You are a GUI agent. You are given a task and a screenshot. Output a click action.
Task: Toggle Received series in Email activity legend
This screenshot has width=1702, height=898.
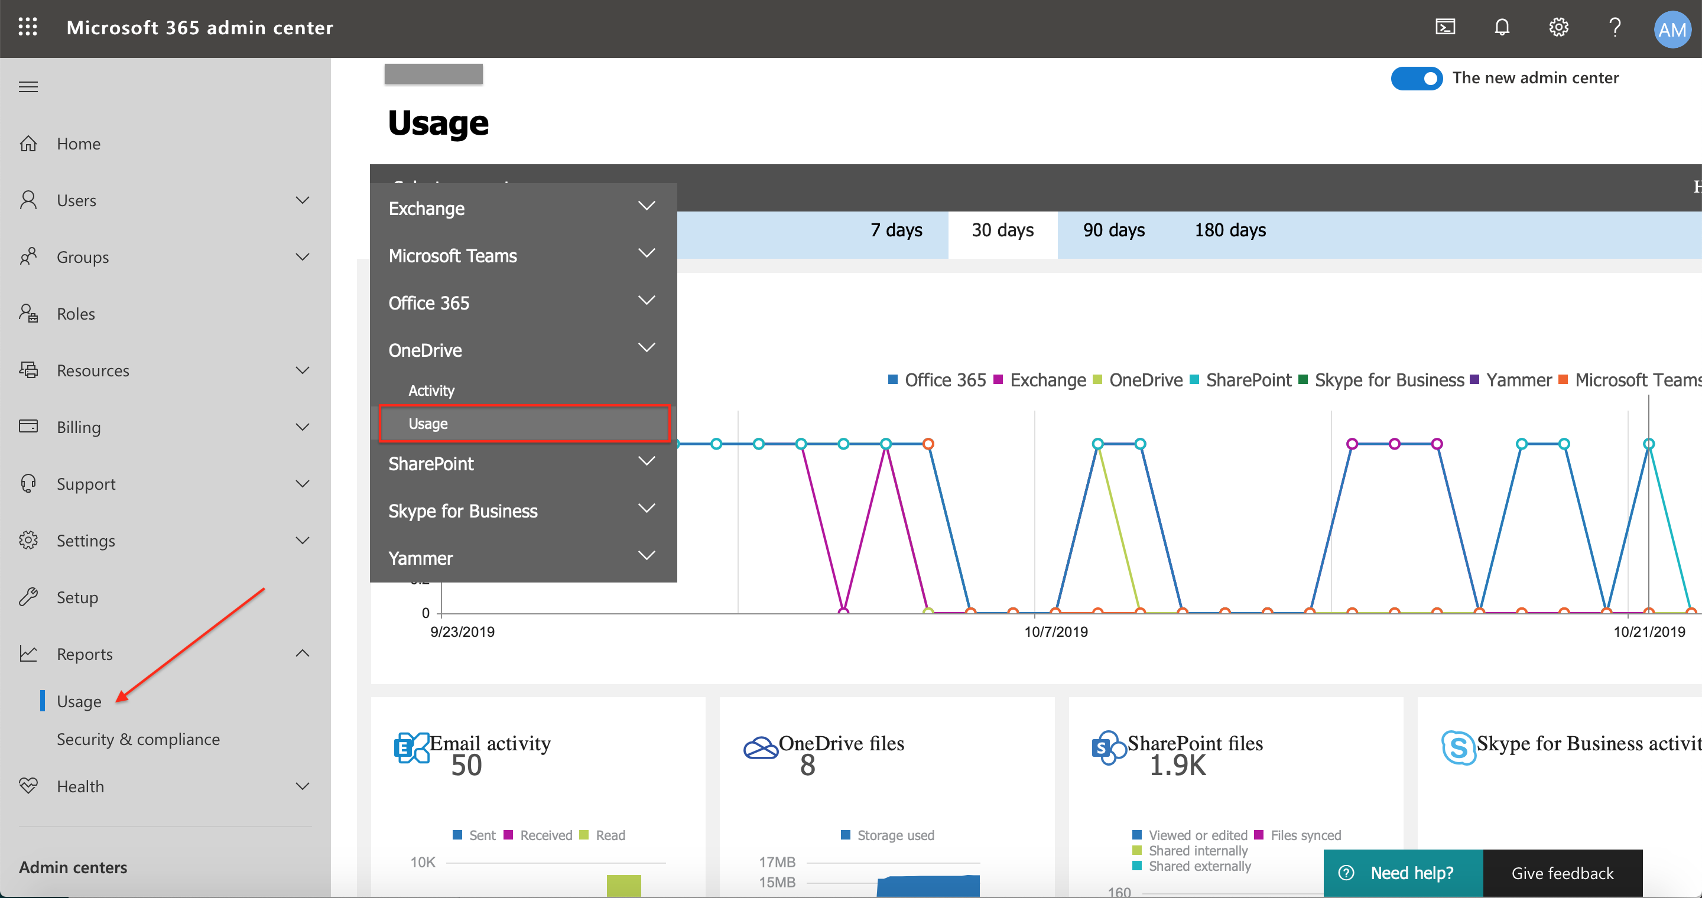click(538, 835)
